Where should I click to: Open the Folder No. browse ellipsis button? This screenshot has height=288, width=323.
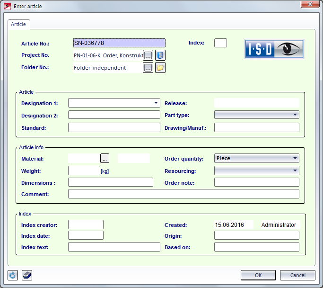pyautogui.click(x=148, y=68)
